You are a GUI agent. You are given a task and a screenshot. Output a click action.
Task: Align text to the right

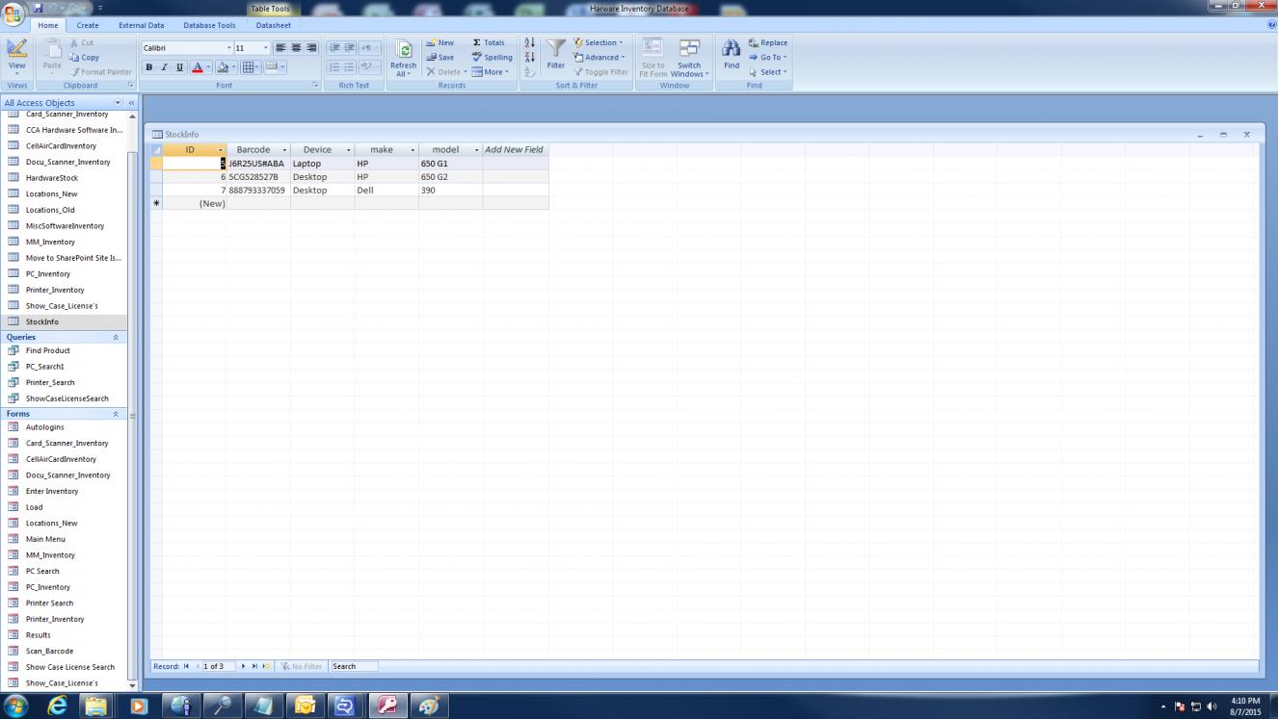coord(311,47)
